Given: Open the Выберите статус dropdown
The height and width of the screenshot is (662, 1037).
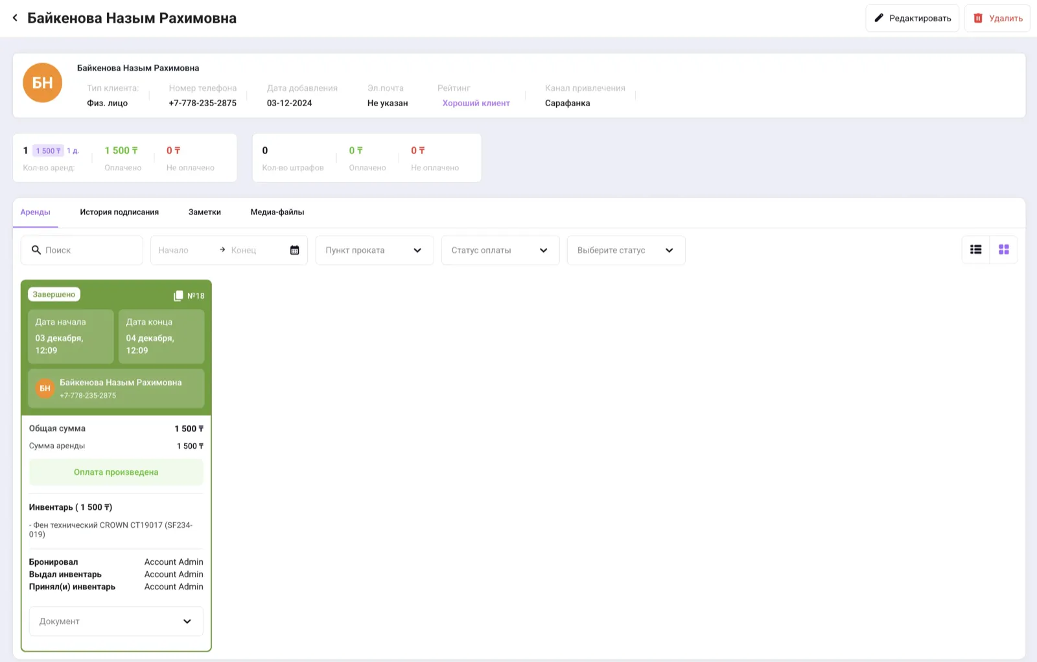Looking at the screenshot, I should [x=626, y=250].
